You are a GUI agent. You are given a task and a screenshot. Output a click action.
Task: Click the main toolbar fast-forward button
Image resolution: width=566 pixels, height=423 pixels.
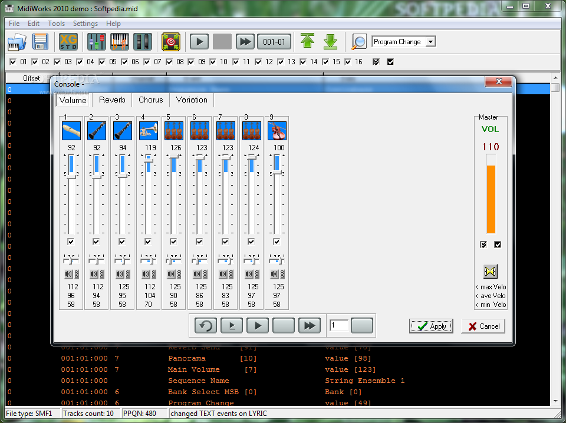point(245,42)
